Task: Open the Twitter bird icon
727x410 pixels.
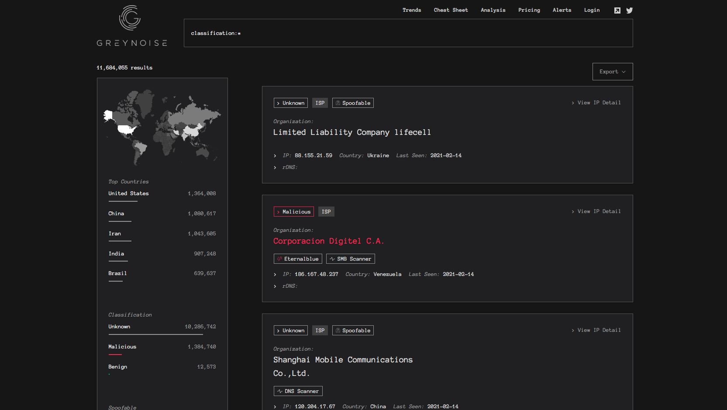Action: tap(629, 10)
